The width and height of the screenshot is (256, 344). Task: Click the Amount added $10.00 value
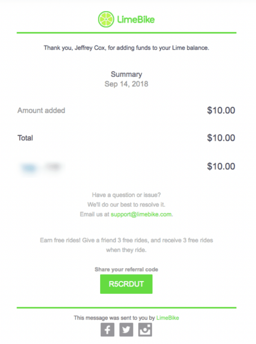[221, 110]
